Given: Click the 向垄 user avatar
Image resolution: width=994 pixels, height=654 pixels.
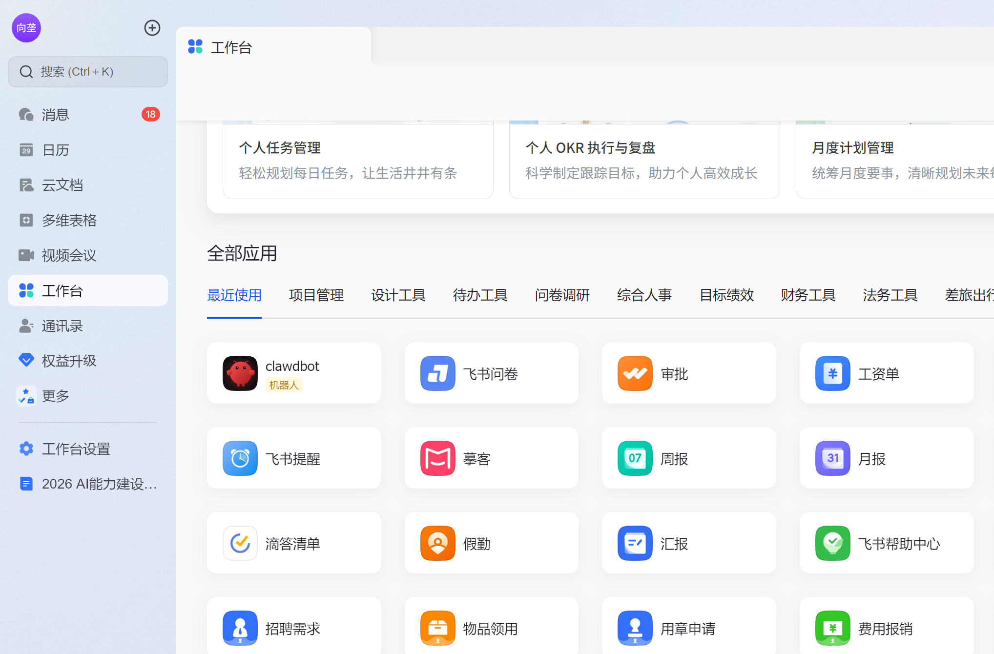Looking at the screenshot, I should click(x=26, y=28).
